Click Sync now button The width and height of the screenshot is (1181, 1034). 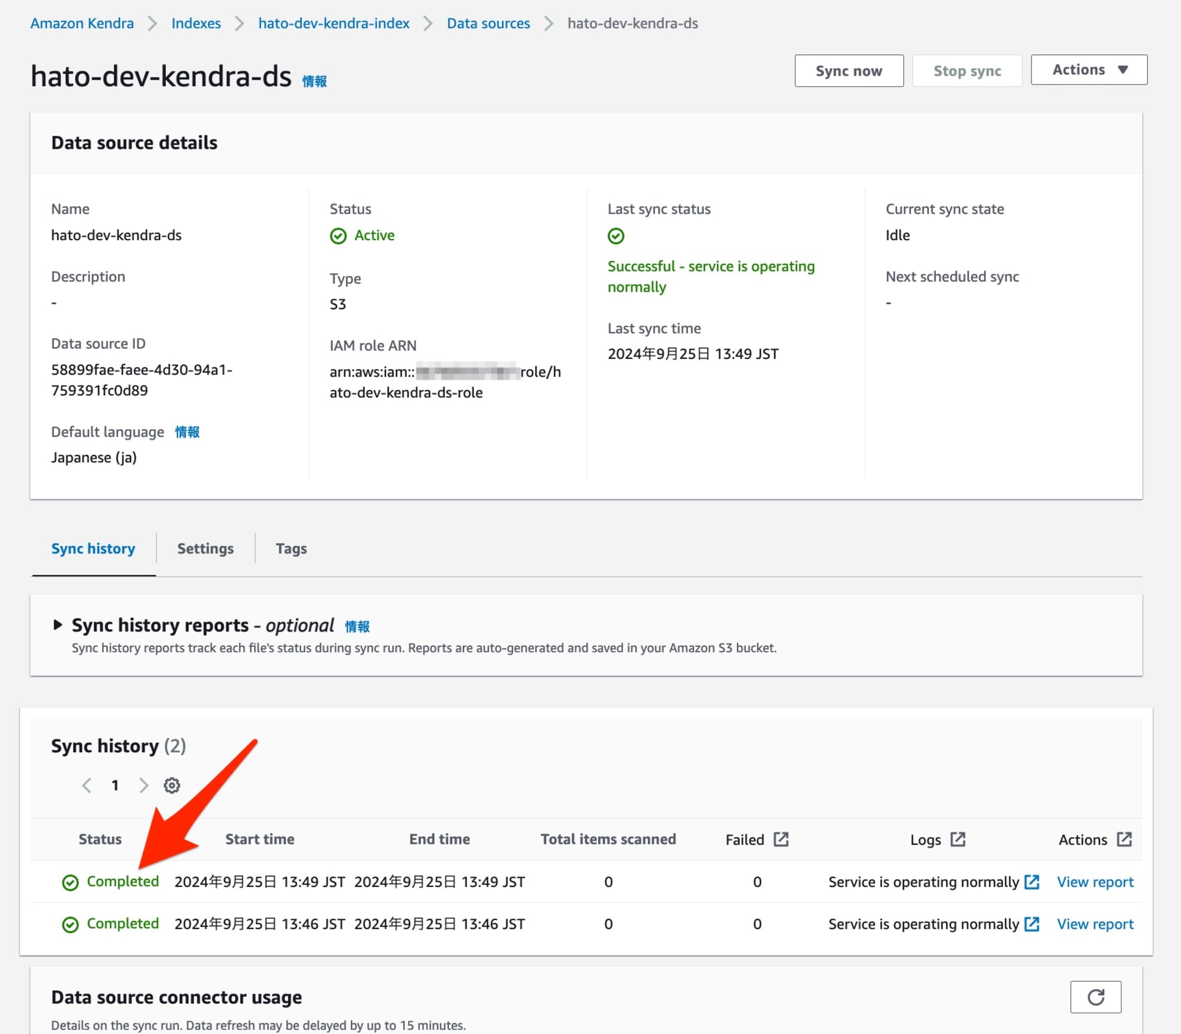[849, 69]
